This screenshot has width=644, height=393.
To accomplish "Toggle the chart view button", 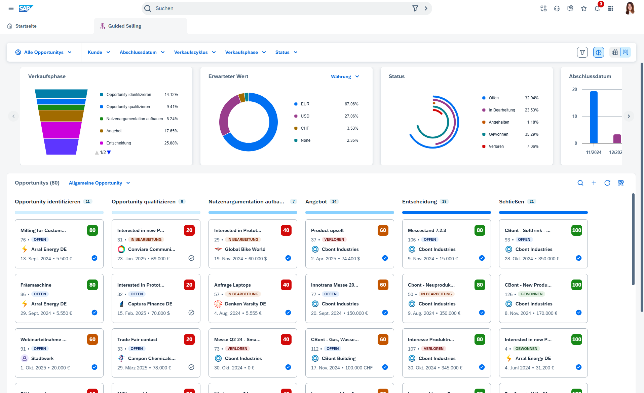I will (x=599, y=52).
